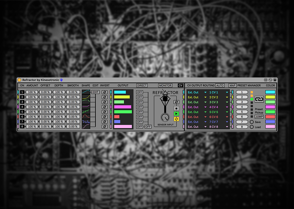294x209 pixels.
Task: Click the JUMP button
Action: click(x=259, y=117)
